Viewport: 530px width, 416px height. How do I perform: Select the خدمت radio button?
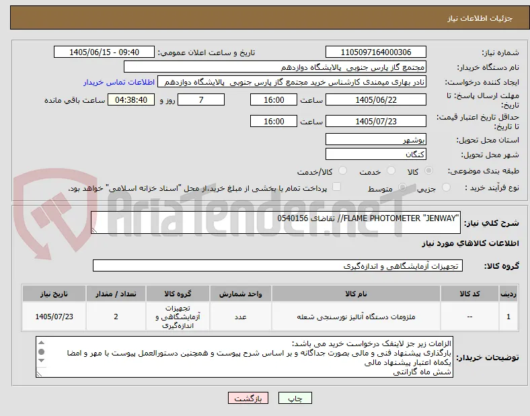[391, 171]
